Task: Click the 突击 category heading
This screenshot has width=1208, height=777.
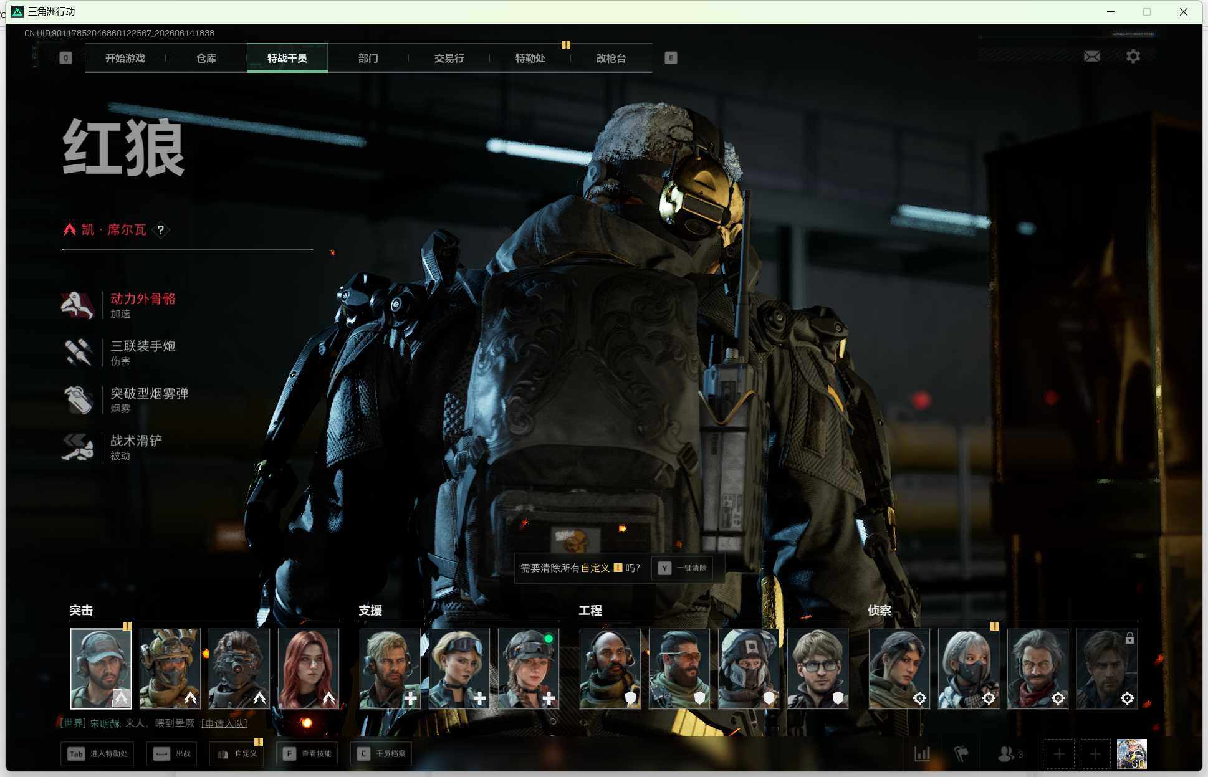Action: tap(81, 611)
